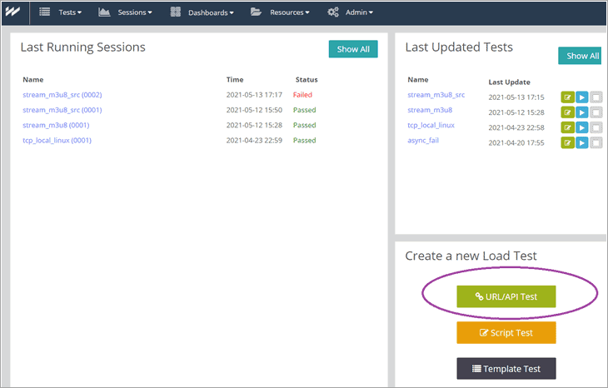The image size is (608, 388).
Task: Open the Tests dropdown menu
Action: [61, 12]
